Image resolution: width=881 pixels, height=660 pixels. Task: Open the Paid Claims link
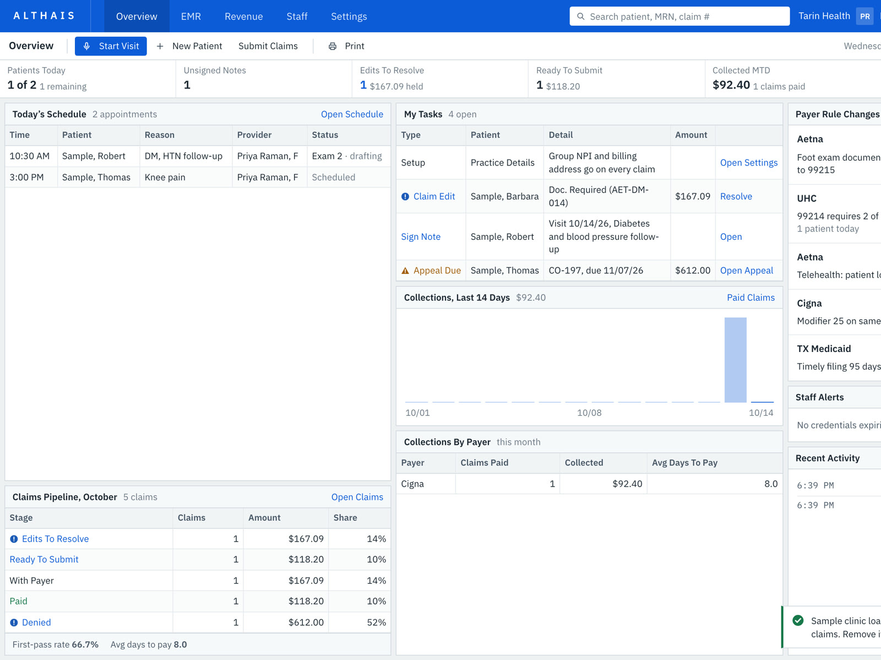pyautogui.click(x=751, y=298)
